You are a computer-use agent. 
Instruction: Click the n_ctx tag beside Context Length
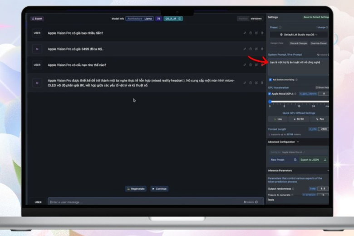(313, 129)
